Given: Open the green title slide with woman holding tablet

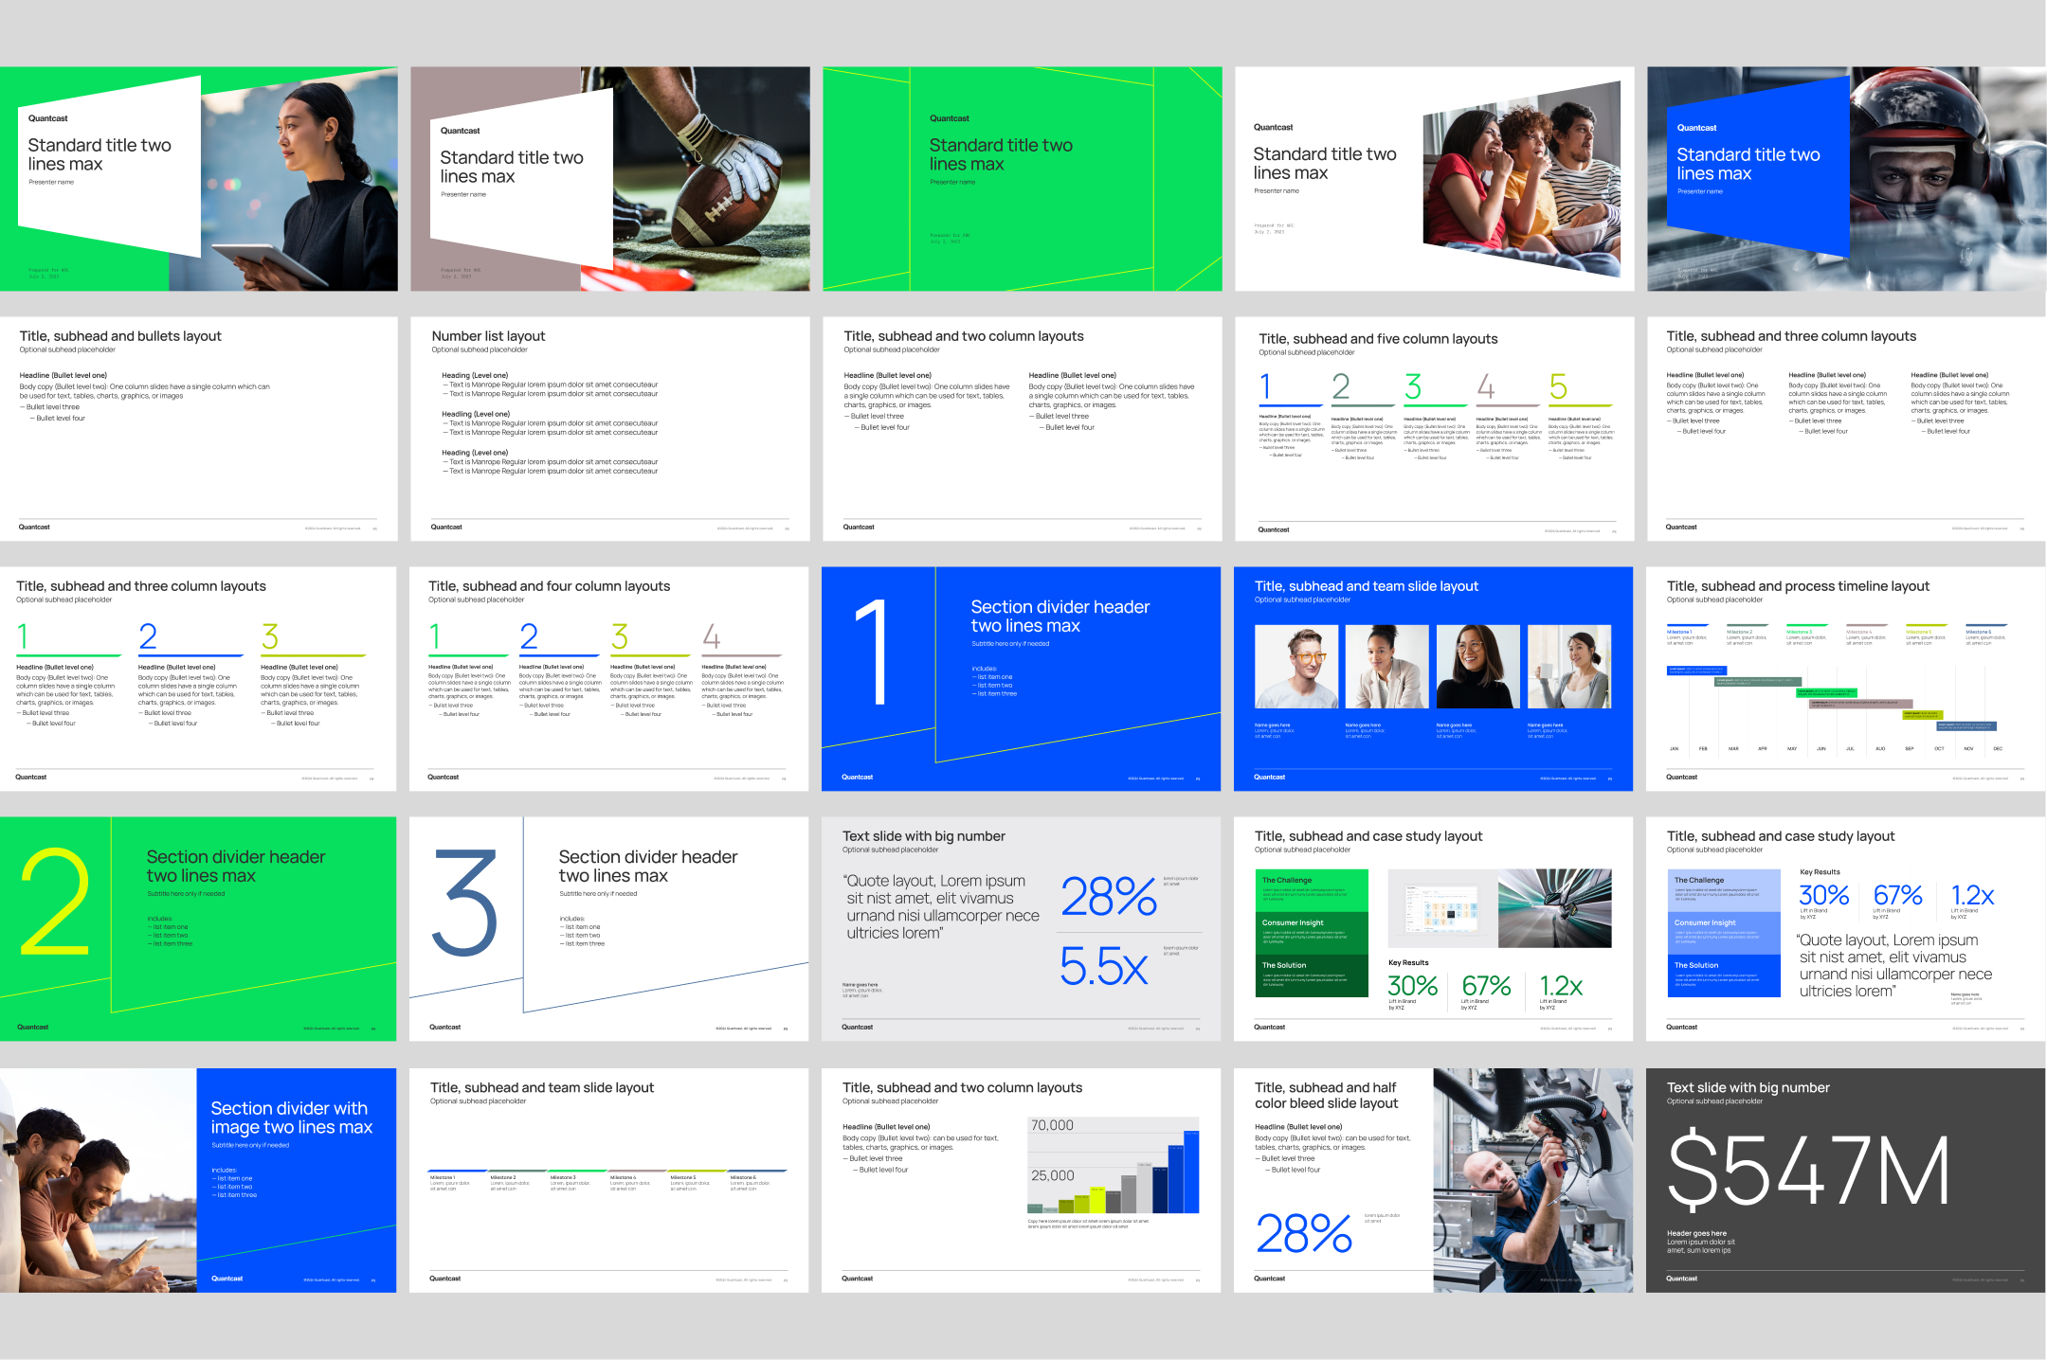Looking at the screenshot, I should point(198,178).
